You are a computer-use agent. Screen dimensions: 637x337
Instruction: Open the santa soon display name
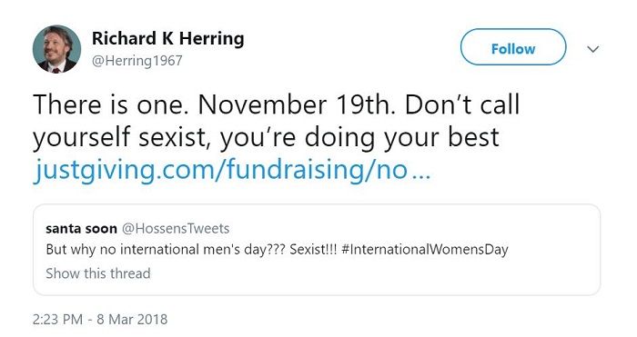[81, 228]
